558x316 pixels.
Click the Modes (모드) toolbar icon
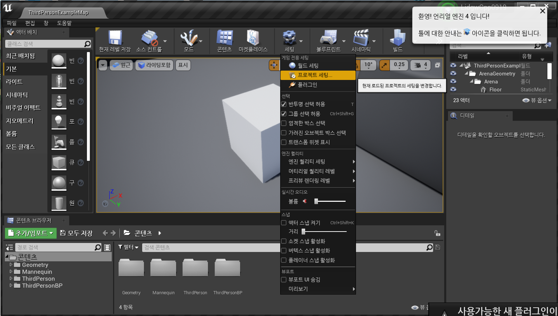coord(189,37)
